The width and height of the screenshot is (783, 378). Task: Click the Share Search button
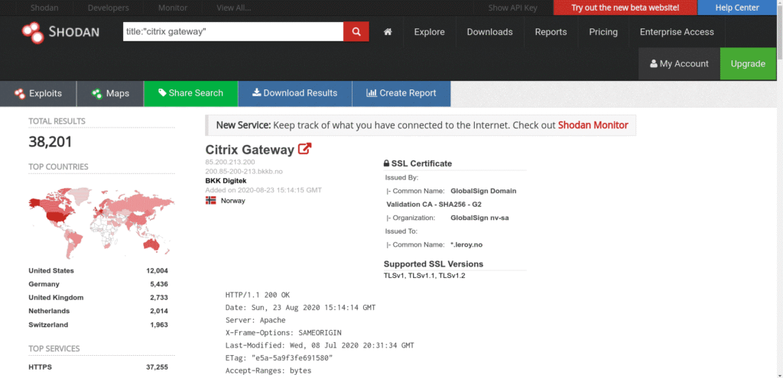coord(190,93)
